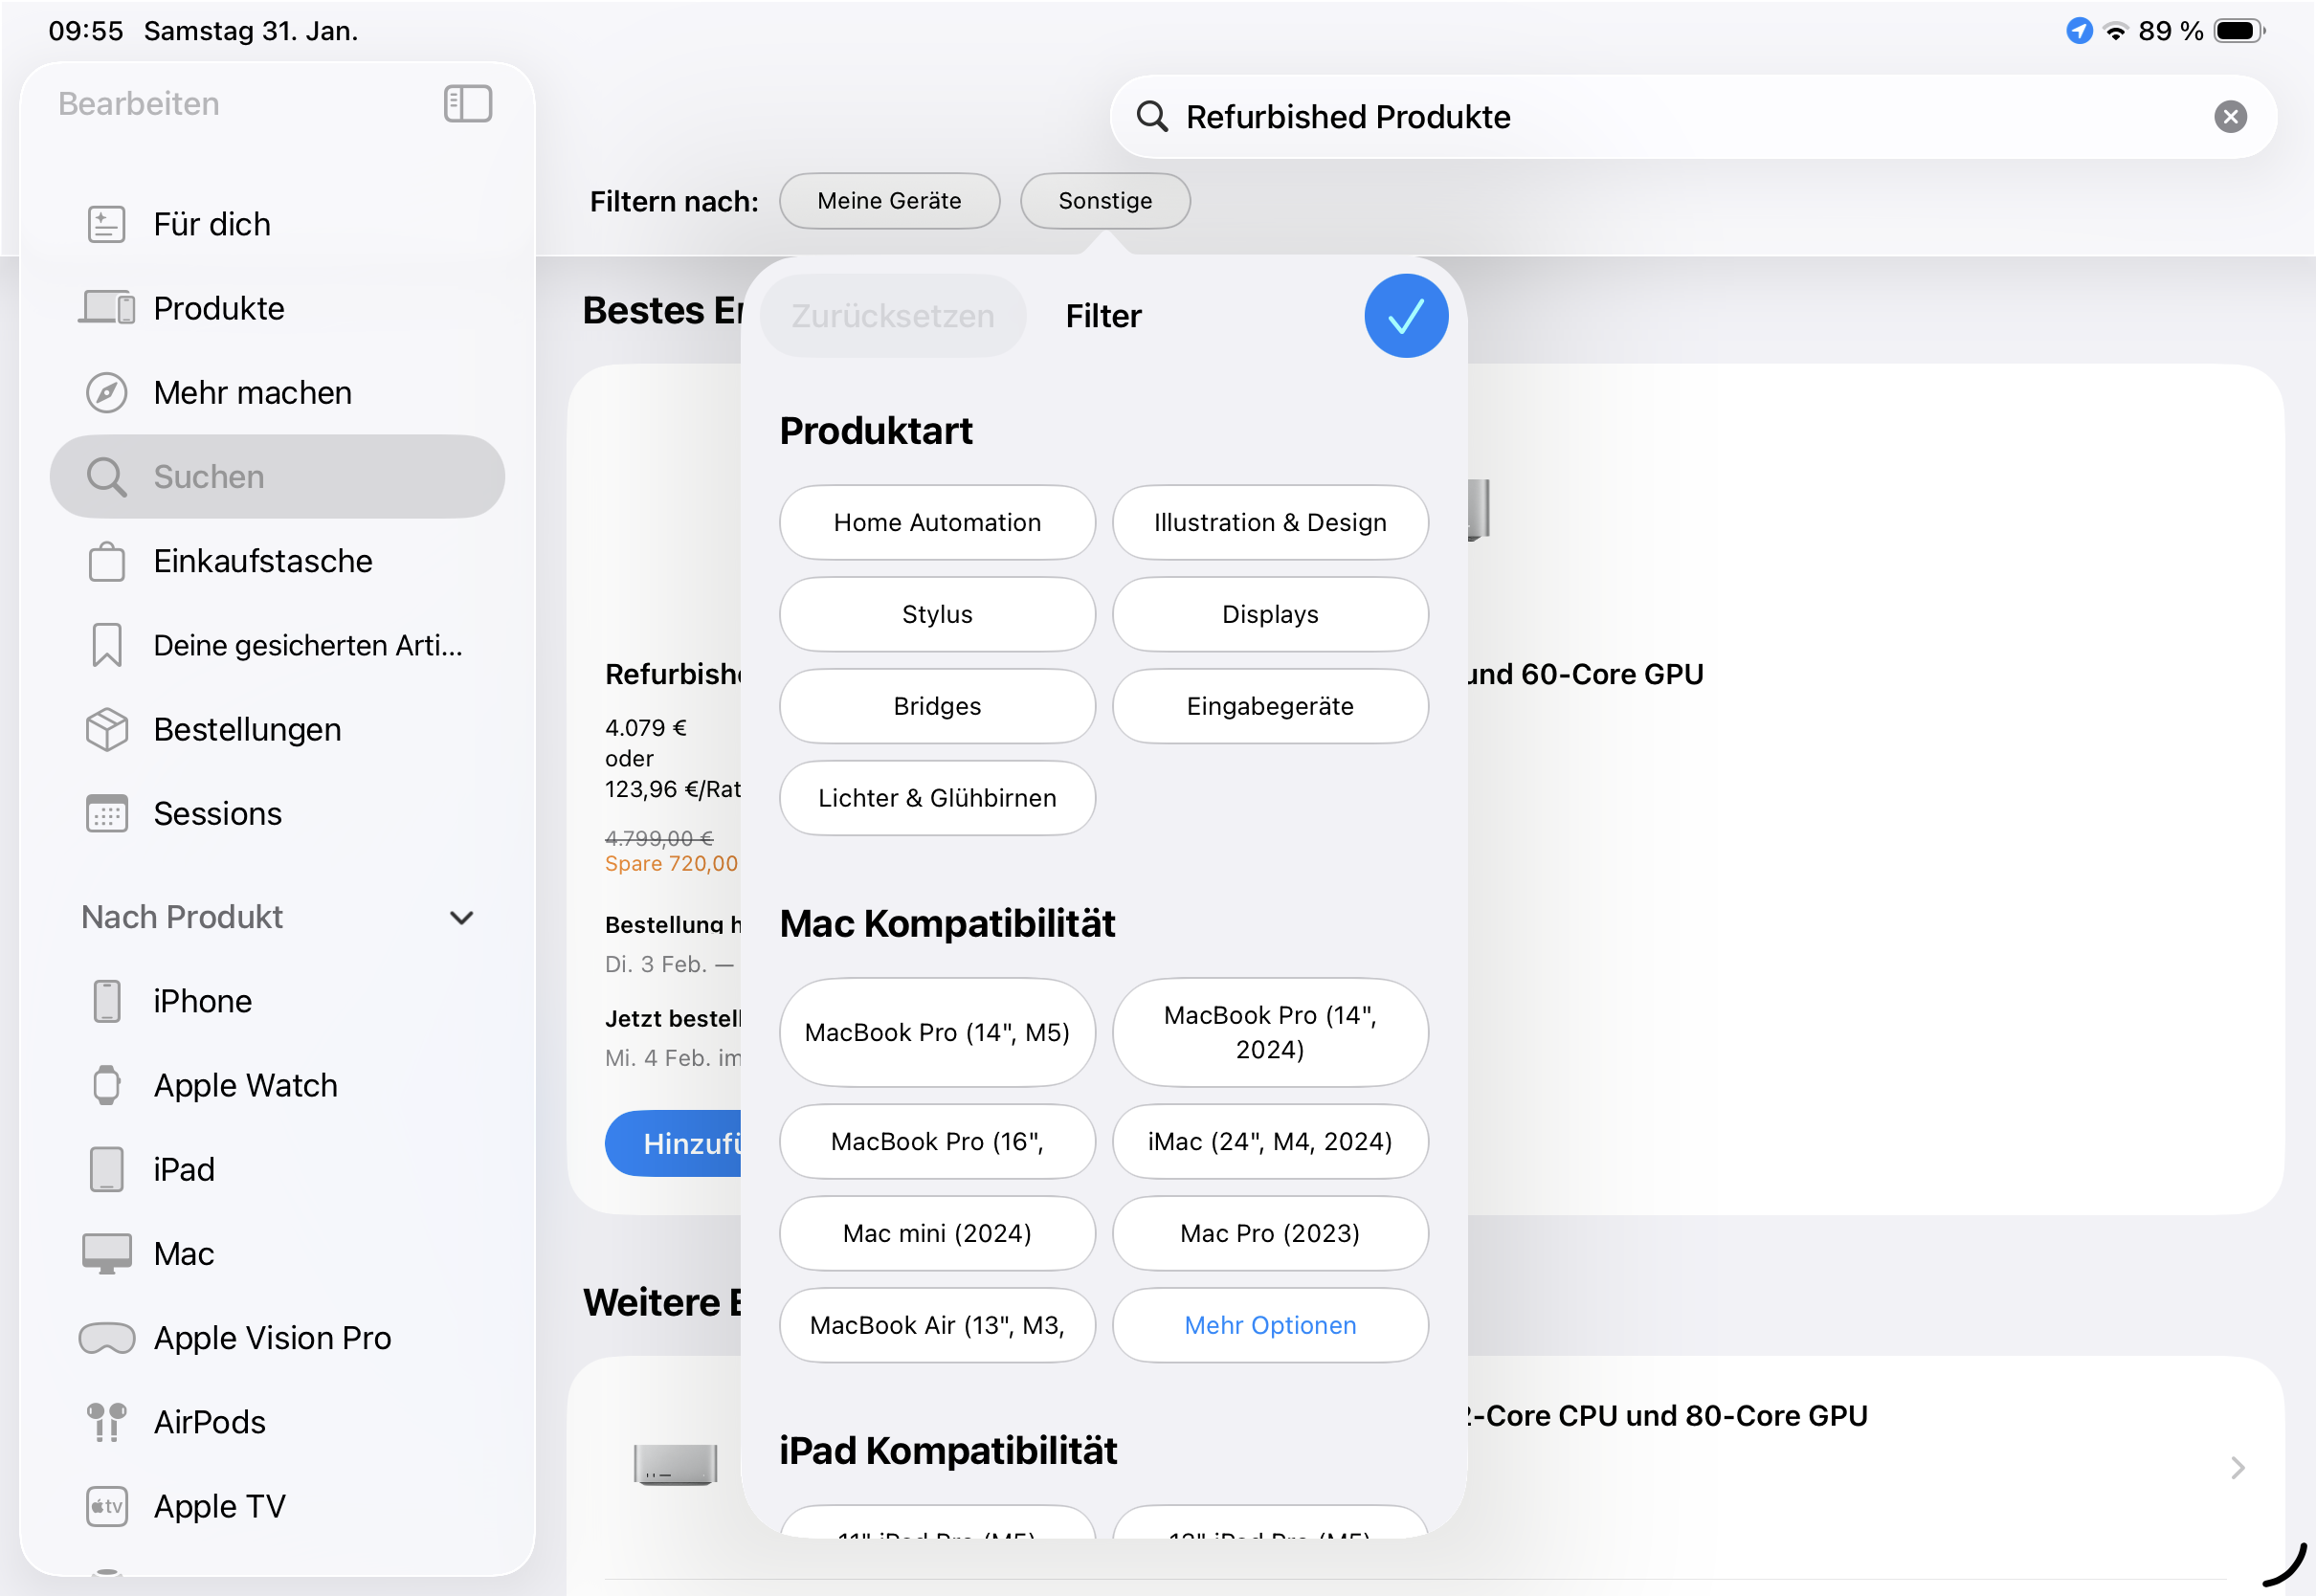The height and width of the screenshot is (1596, 2316).
Task: Open the Meine Geräte filter dropdown
Action: [x=889, y=201]
